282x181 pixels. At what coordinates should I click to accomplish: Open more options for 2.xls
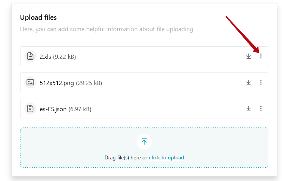click(x=261, y=56)
